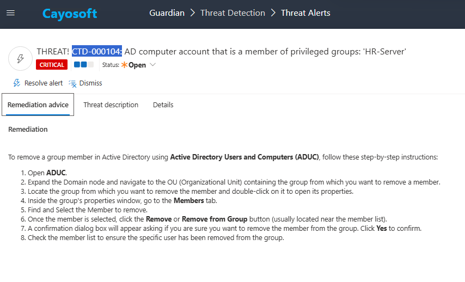
Task: Open the hamburger navigation menu
Action: [x=10, y=13]
